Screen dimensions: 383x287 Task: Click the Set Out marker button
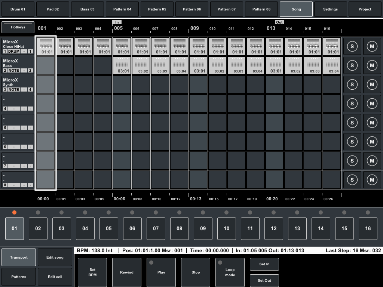click(x=264, y=280)
